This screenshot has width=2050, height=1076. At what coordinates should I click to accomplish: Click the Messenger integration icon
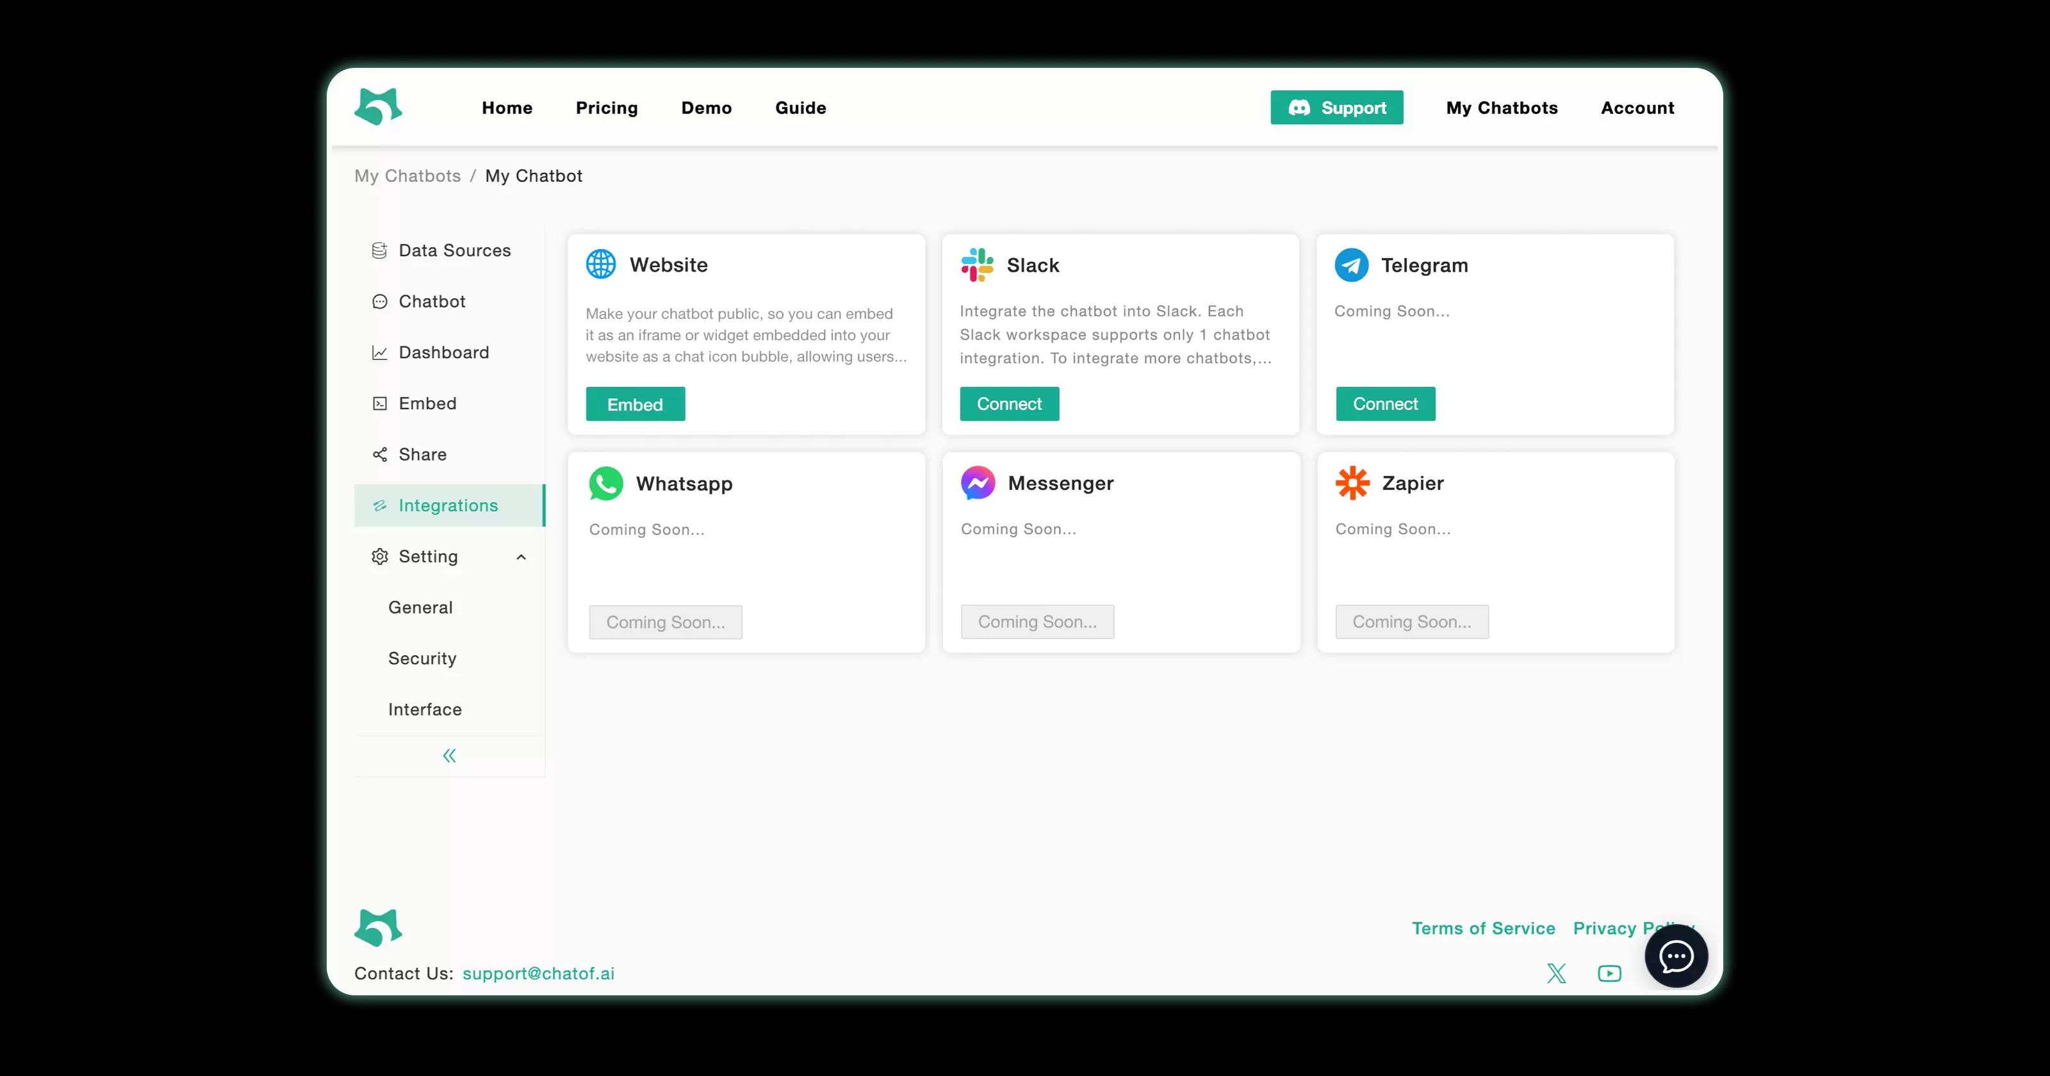(978, 482)
